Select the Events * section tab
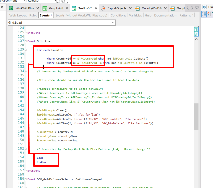This screenshot has height=188, width=213. [46, 15]
